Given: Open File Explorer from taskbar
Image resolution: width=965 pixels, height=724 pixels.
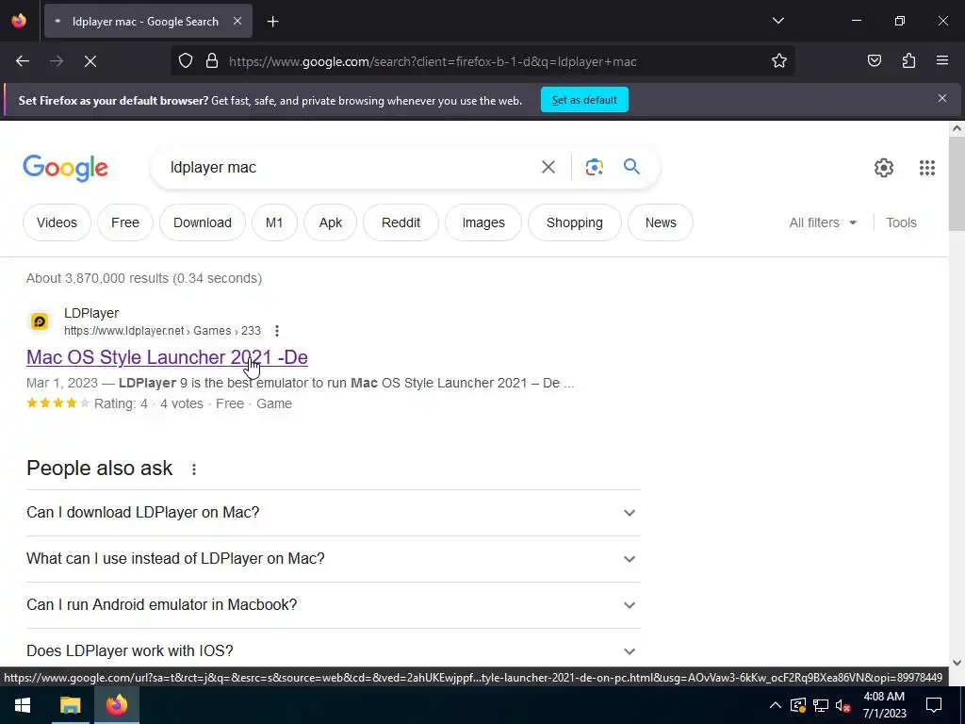Looking at the screenshot, I should click(x=70, y=705).
